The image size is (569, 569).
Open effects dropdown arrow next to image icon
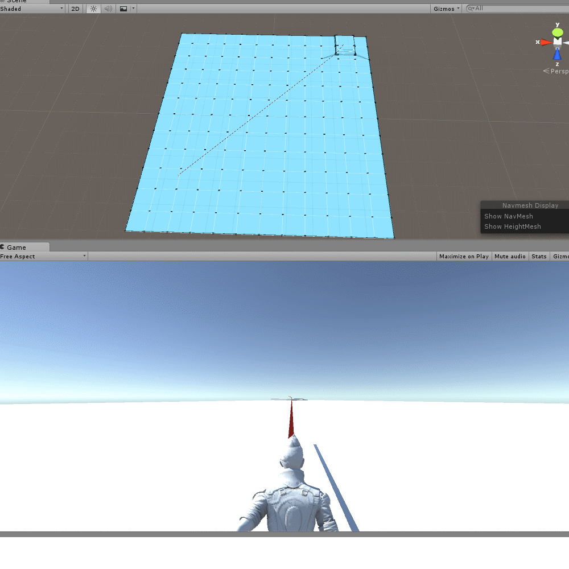pos(133,9)
